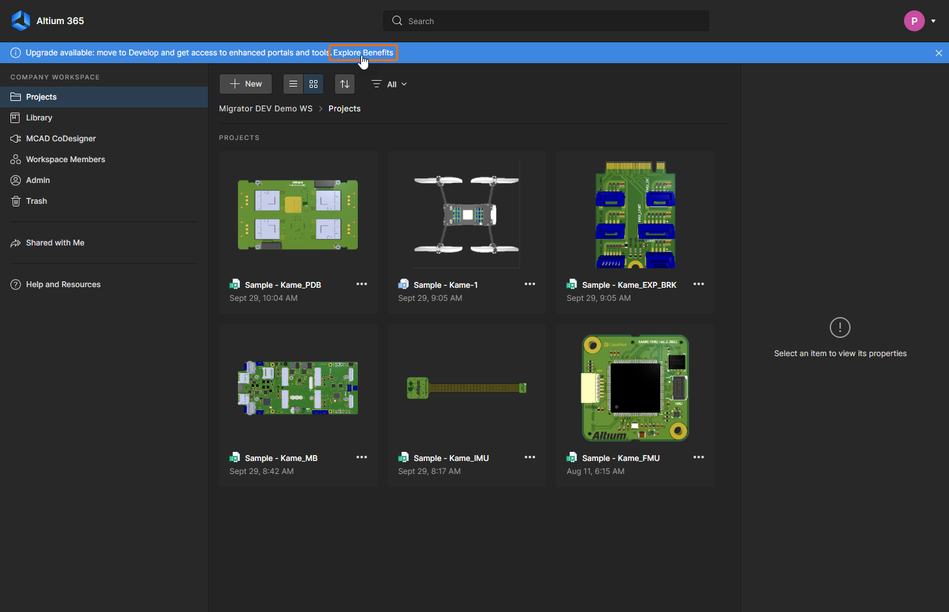
Task: Open Shared with Me
Action: 55,243
